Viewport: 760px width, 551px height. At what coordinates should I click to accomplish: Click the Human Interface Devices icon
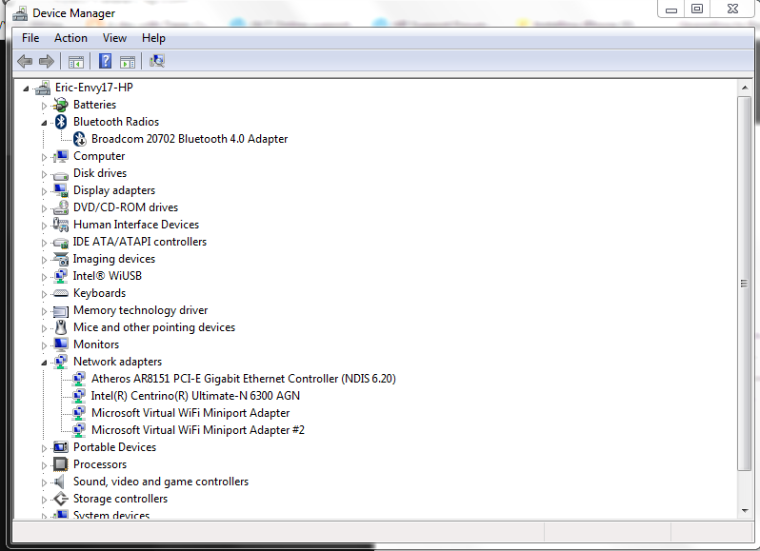pos(61,225)
